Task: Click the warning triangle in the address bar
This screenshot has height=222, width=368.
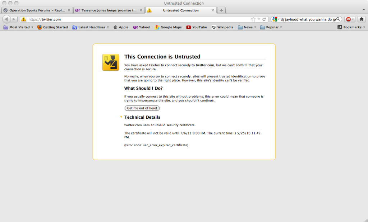Action: (x=23, y=19)
